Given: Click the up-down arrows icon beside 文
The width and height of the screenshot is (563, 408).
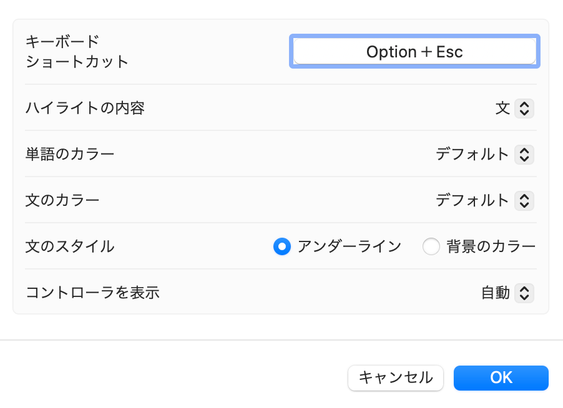Looking at the screenshot, I should tap(524, 109).
